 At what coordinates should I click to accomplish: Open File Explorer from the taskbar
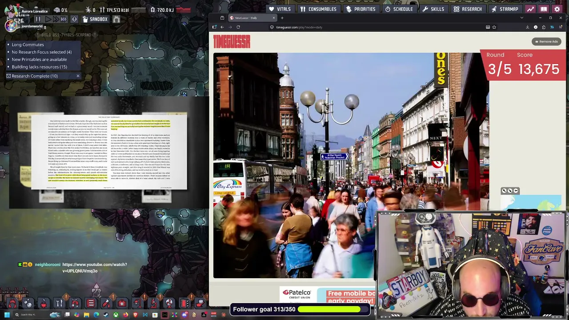[86, 315]
